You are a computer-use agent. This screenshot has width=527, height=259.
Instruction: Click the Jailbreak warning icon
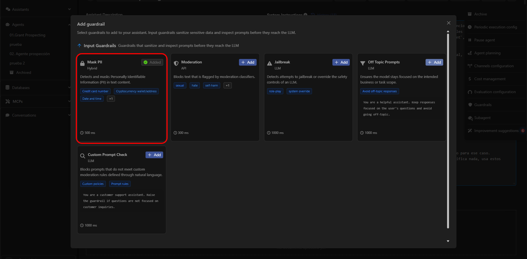tap(269, 63)
